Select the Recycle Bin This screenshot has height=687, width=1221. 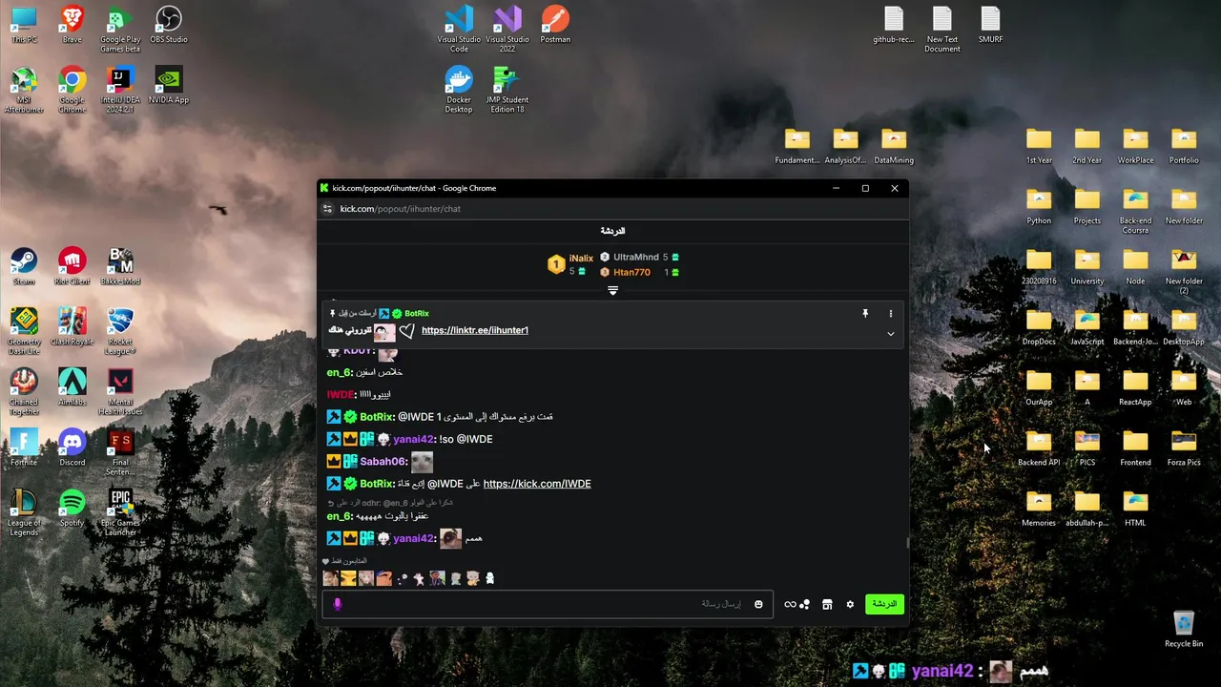[x=1184, y=629]
